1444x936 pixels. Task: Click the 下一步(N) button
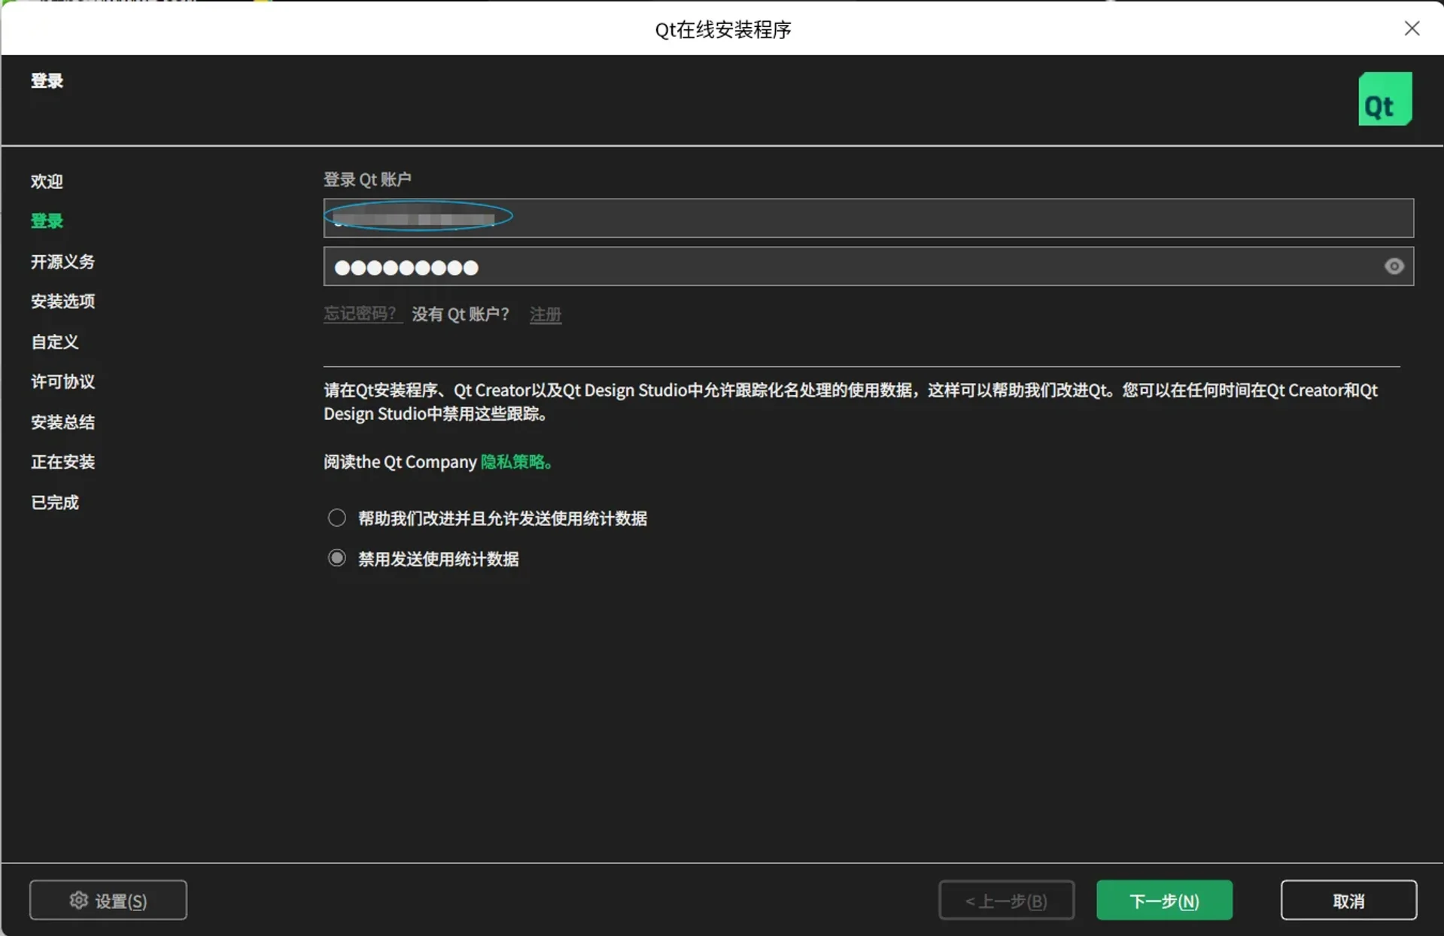(1163, 900)
